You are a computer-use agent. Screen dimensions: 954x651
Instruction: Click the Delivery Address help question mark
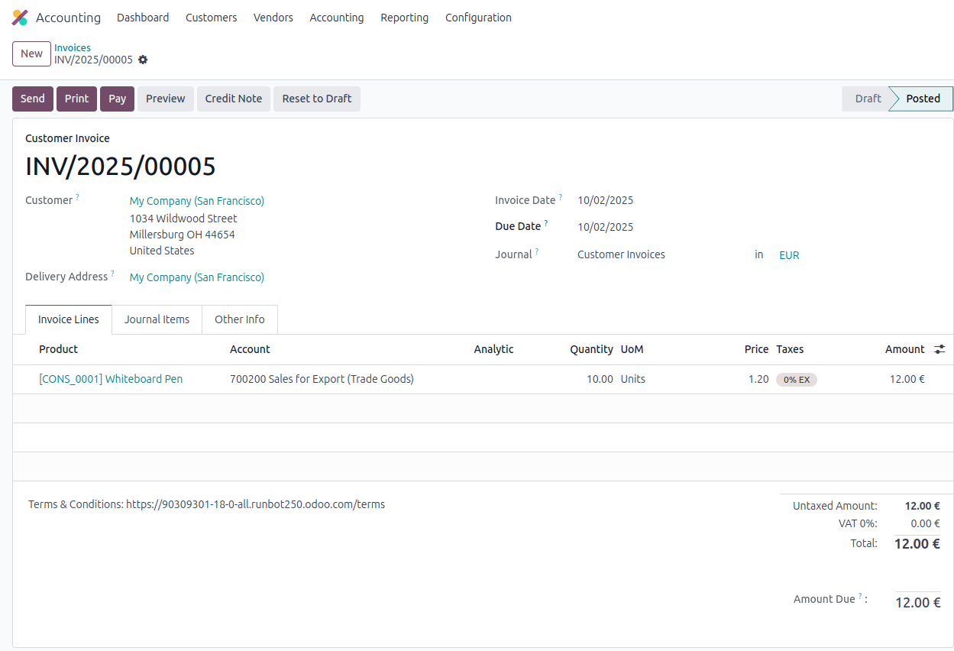coord(112,274)
